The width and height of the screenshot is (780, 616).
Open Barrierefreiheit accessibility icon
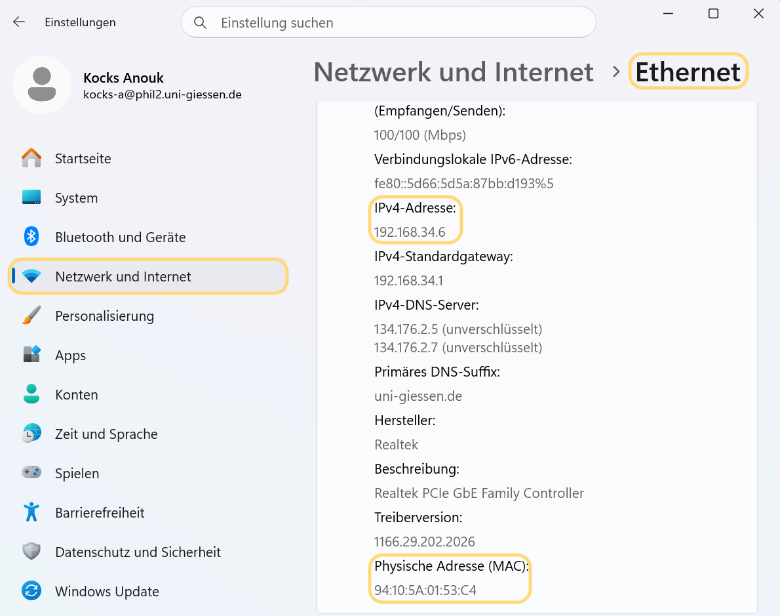(31, 512)
